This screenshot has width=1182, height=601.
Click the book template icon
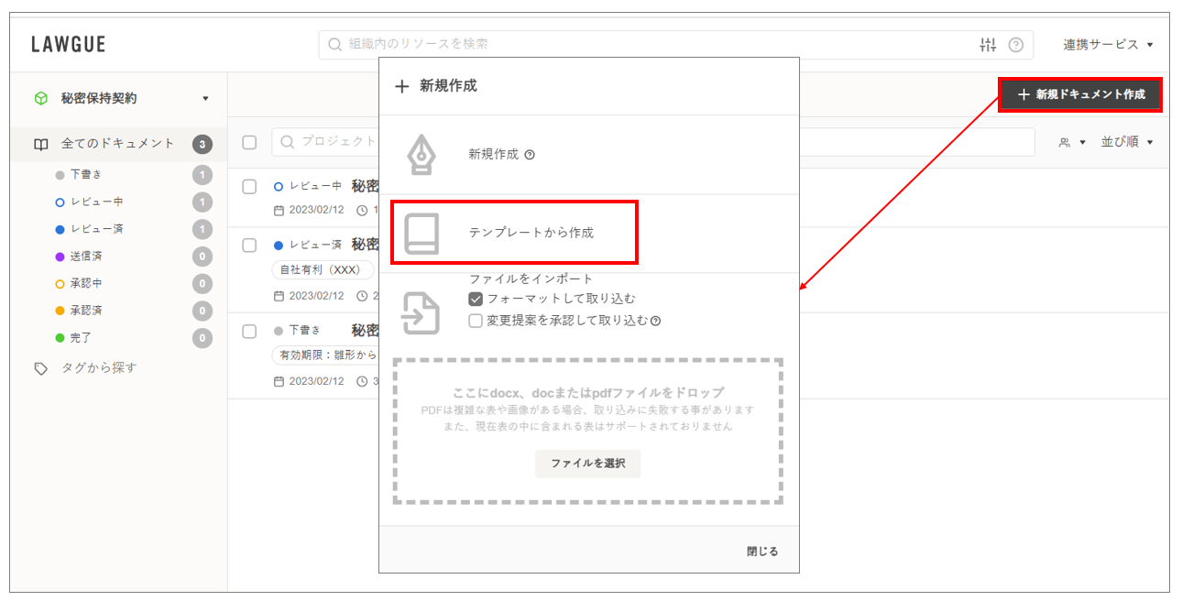coord(421,233)
